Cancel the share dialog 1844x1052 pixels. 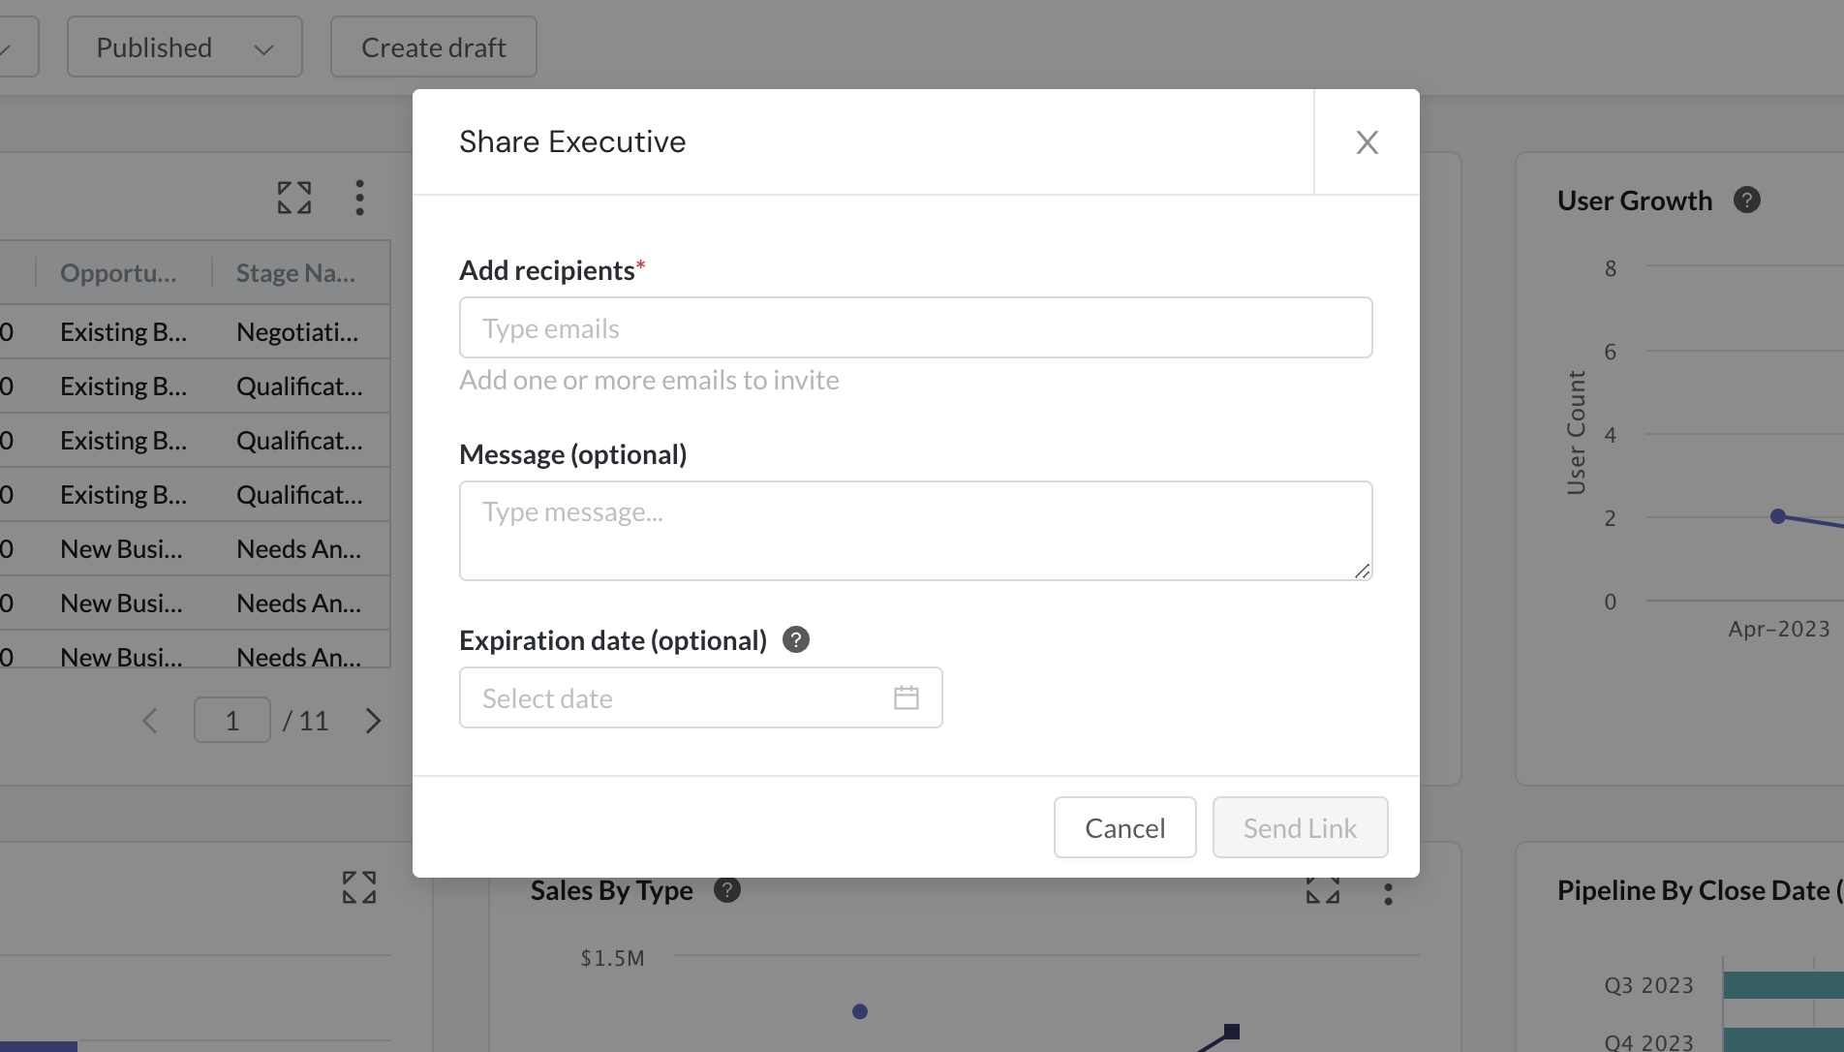coord(1125,827)
